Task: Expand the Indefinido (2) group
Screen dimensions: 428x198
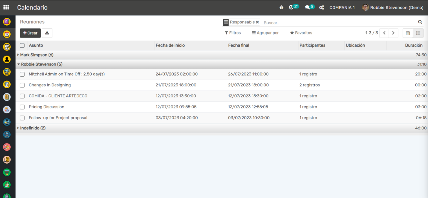Action: pos(32,128)
